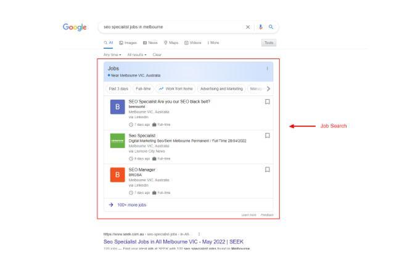The height and width of the screenshot is (268, 410).
Task: Bookmark the SEO Manager BROSA job
Action: (x=267, y=169)
